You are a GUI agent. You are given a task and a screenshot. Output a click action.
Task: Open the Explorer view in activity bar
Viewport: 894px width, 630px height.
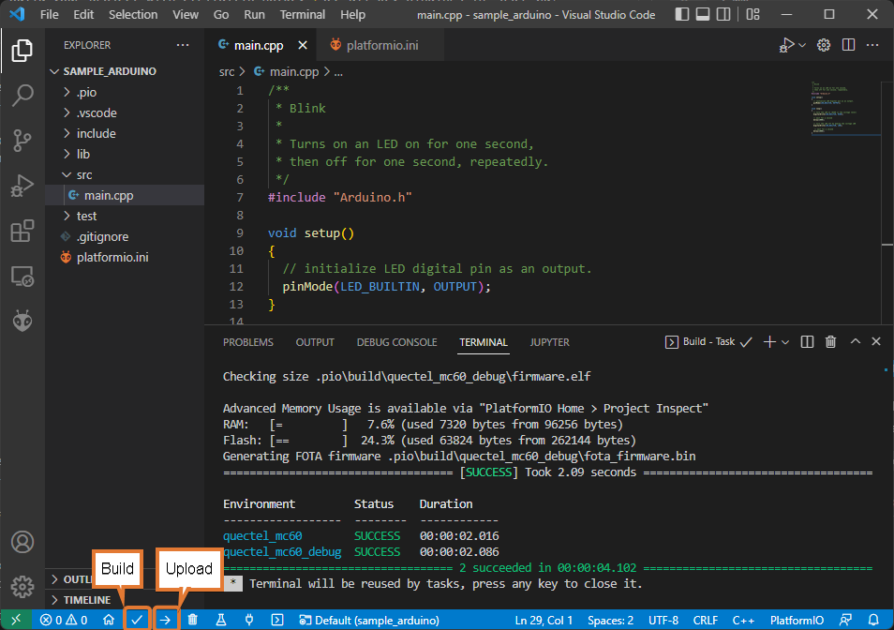22,51
